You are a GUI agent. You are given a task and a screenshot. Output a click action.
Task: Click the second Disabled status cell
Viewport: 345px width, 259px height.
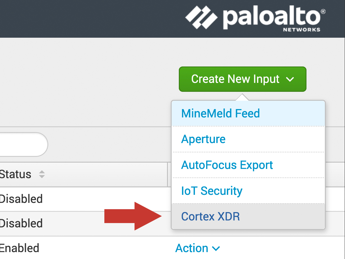click(21, 223)
